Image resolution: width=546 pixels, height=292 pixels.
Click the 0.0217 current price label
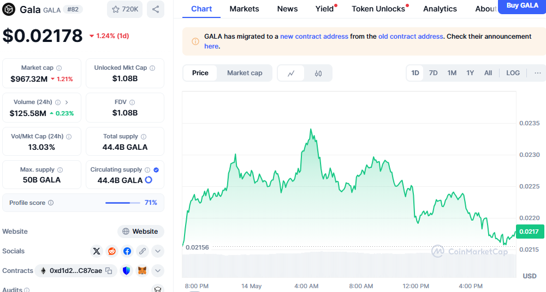pos(529,232)
